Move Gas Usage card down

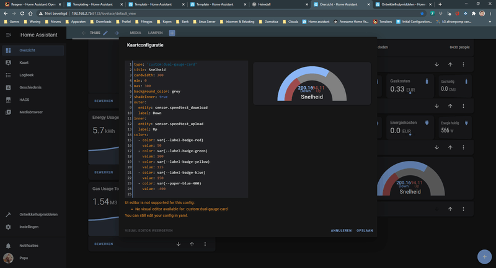coord(179,244)
